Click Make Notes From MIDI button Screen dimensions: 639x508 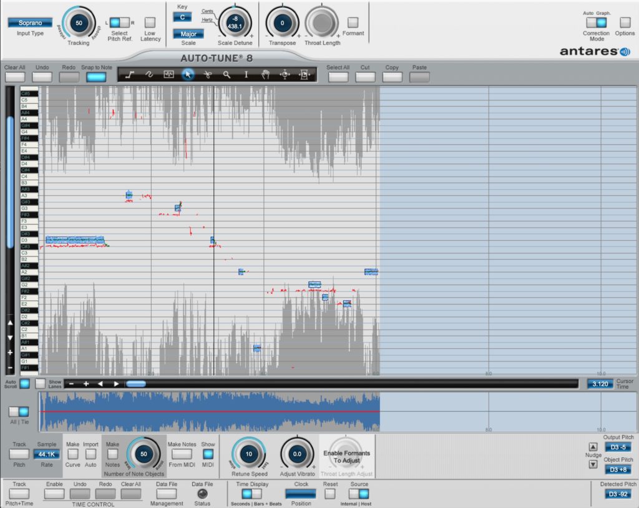coord(182,454)
